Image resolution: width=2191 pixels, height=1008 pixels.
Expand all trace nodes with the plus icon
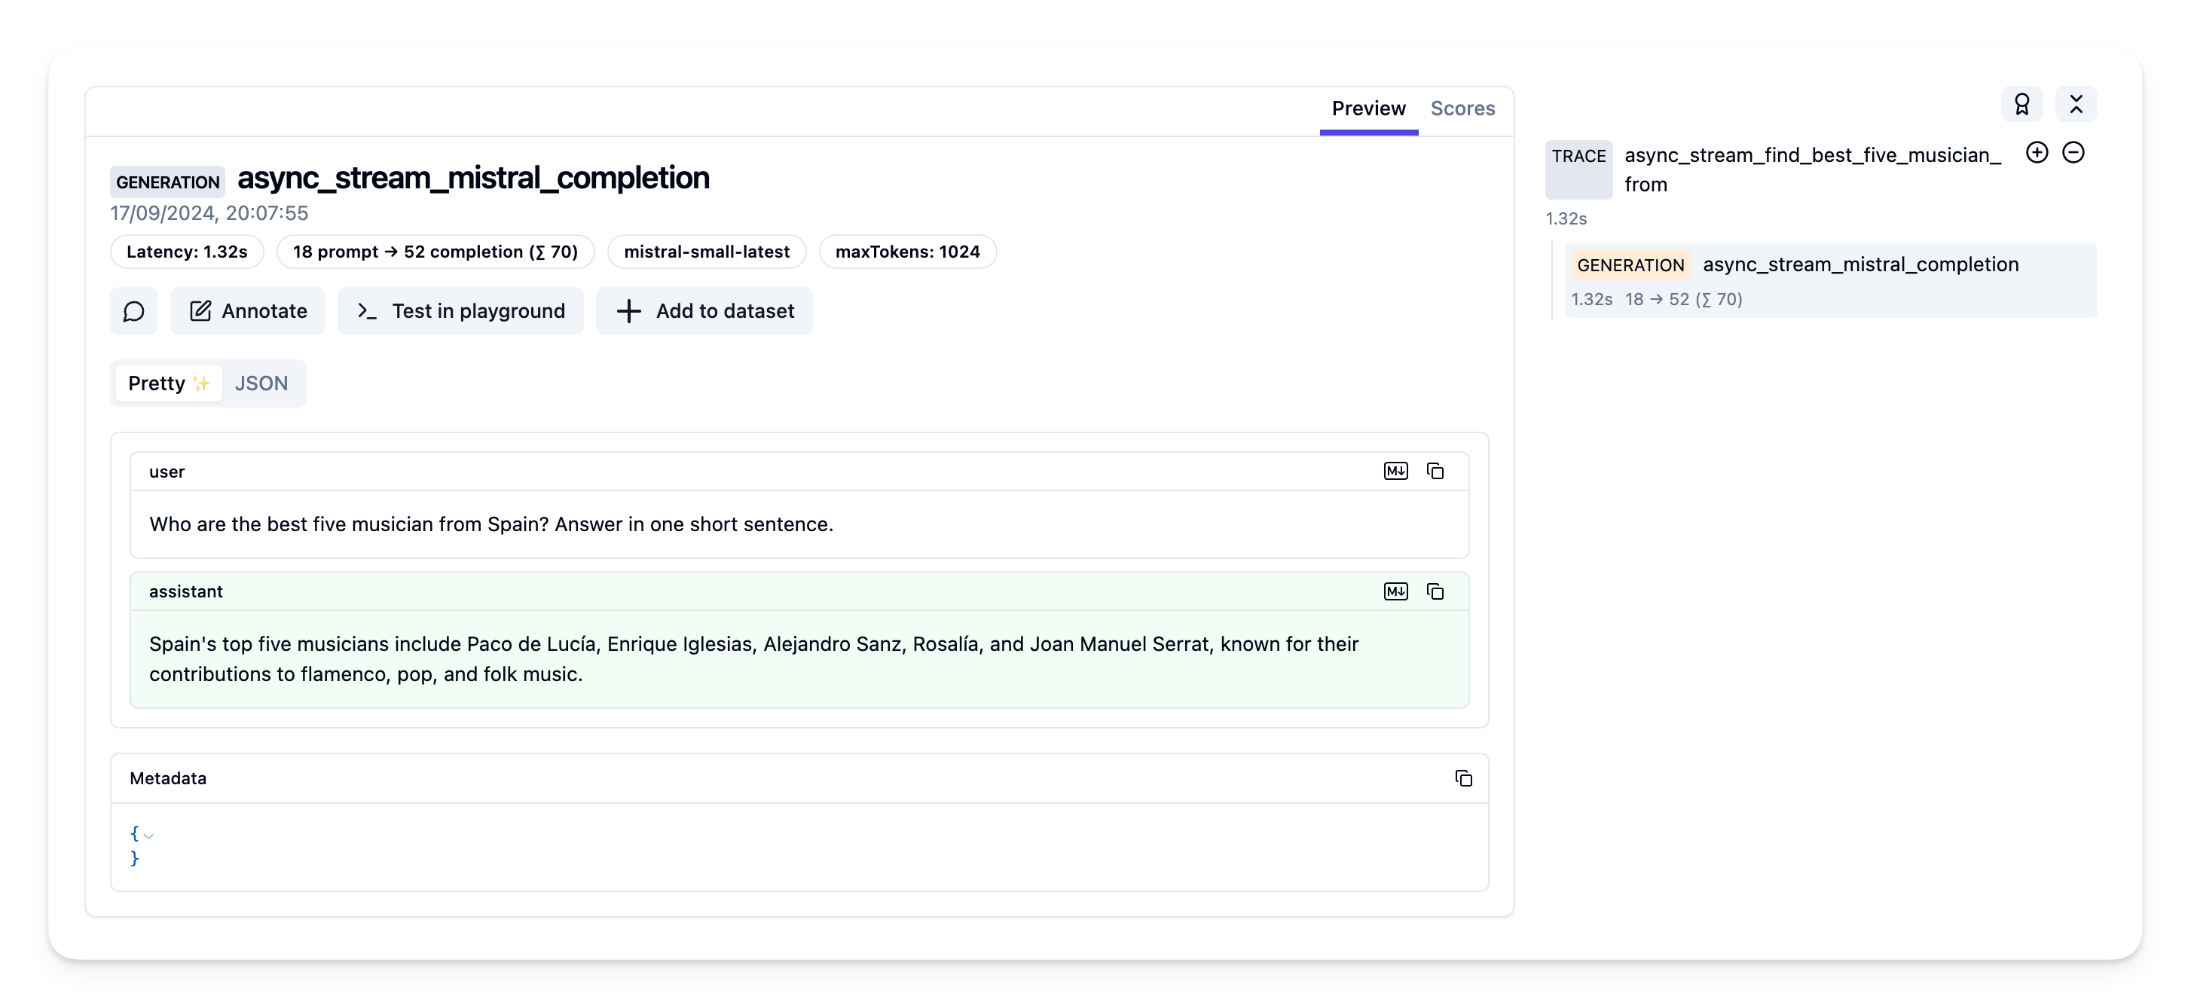(x=2037, y=152)
